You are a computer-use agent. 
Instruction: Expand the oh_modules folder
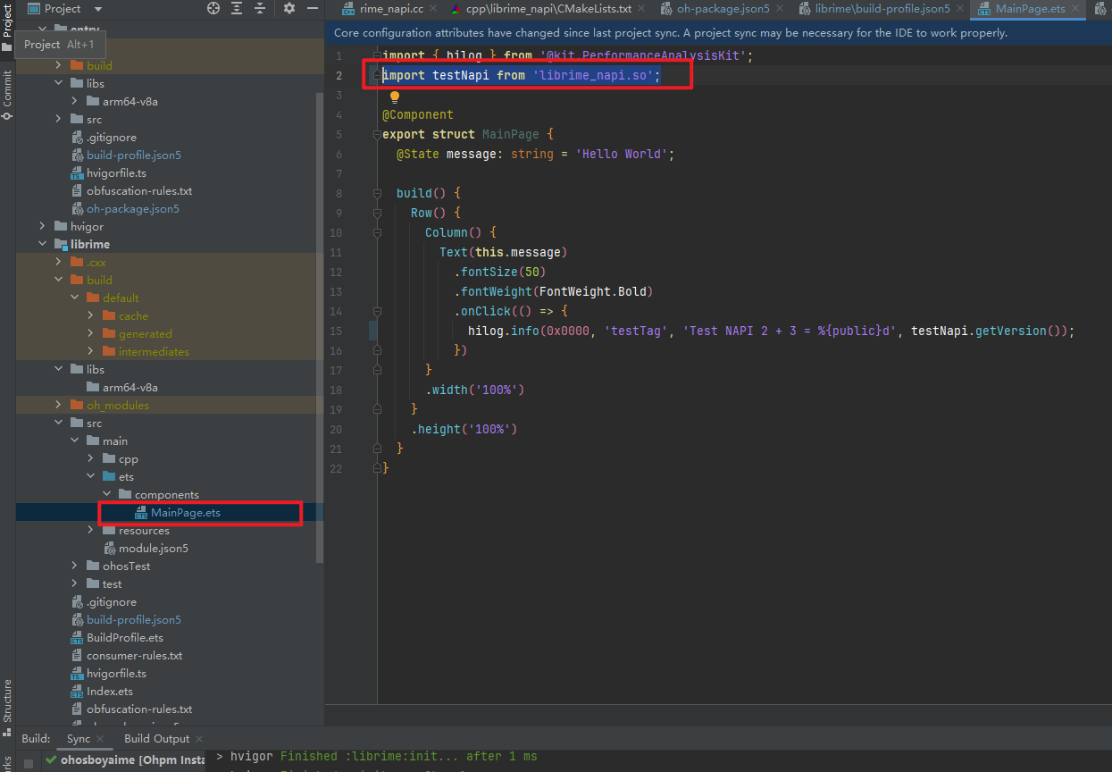(x=59, y=406)
